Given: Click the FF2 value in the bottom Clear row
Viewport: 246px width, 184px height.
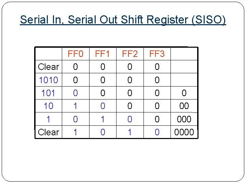Looking at the screenshot, I should 129,132.
